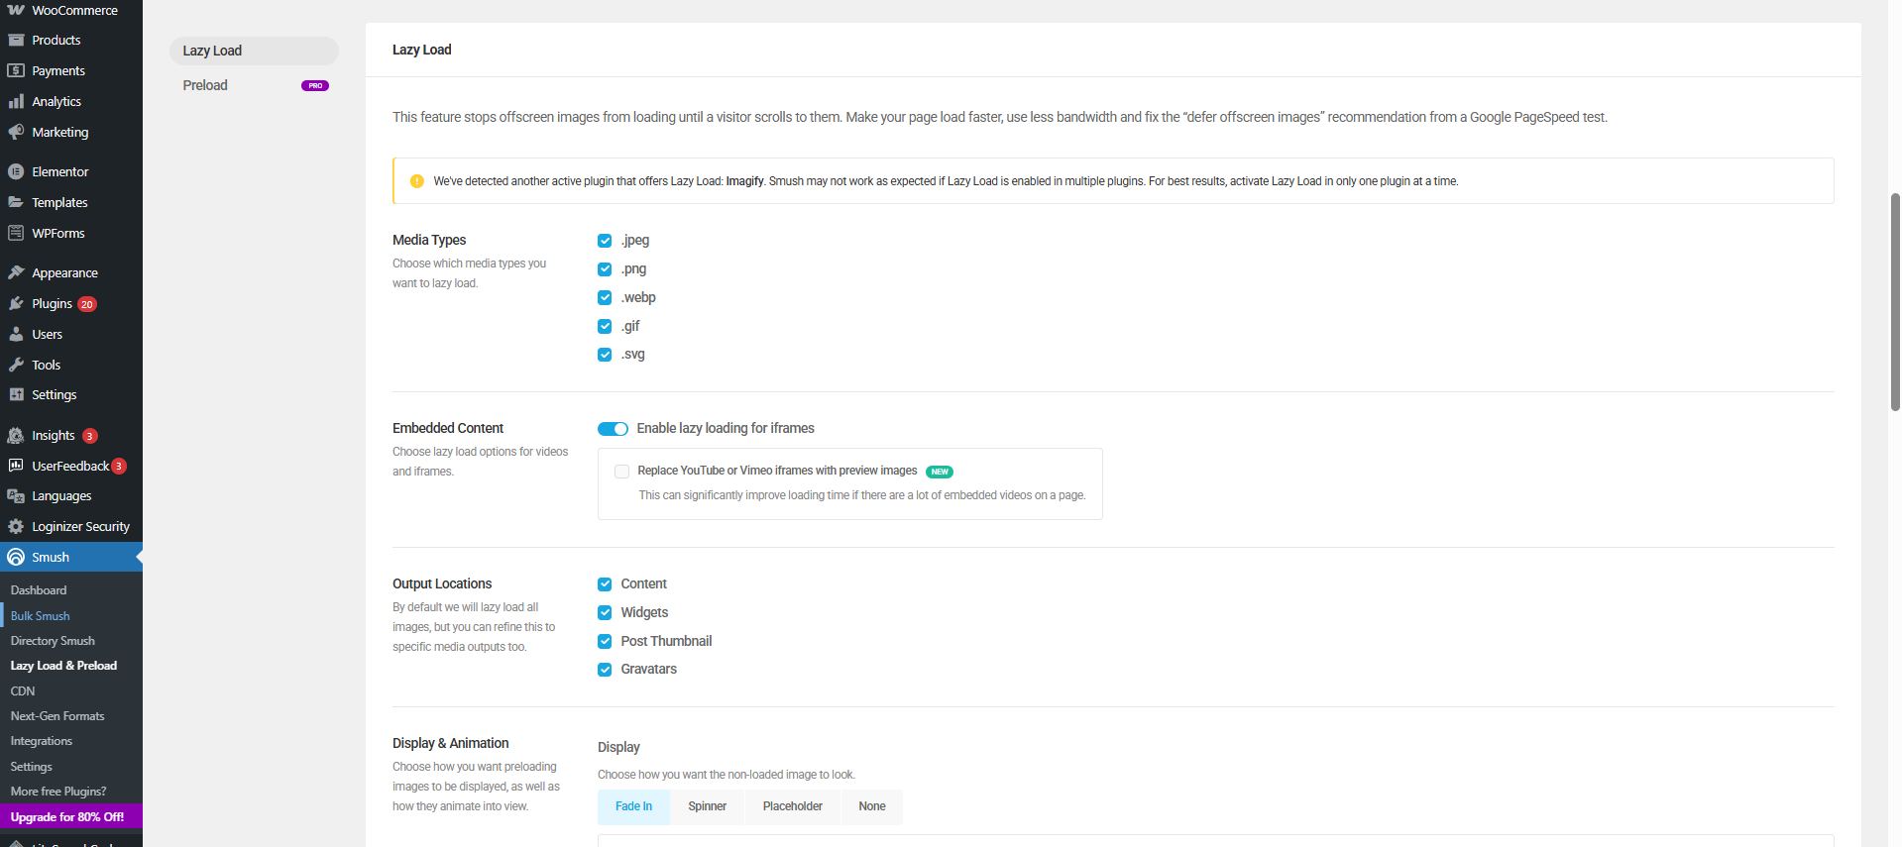Image resolution: width=1902 pixels, height=847 pixels.
Task: Open Elementor via its sidebar icon
Action: (x=16, y=171)
